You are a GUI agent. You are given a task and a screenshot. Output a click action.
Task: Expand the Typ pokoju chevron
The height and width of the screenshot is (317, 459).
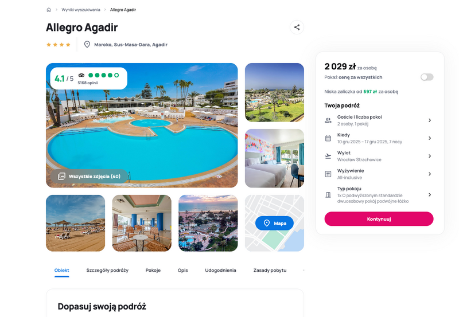430,195
